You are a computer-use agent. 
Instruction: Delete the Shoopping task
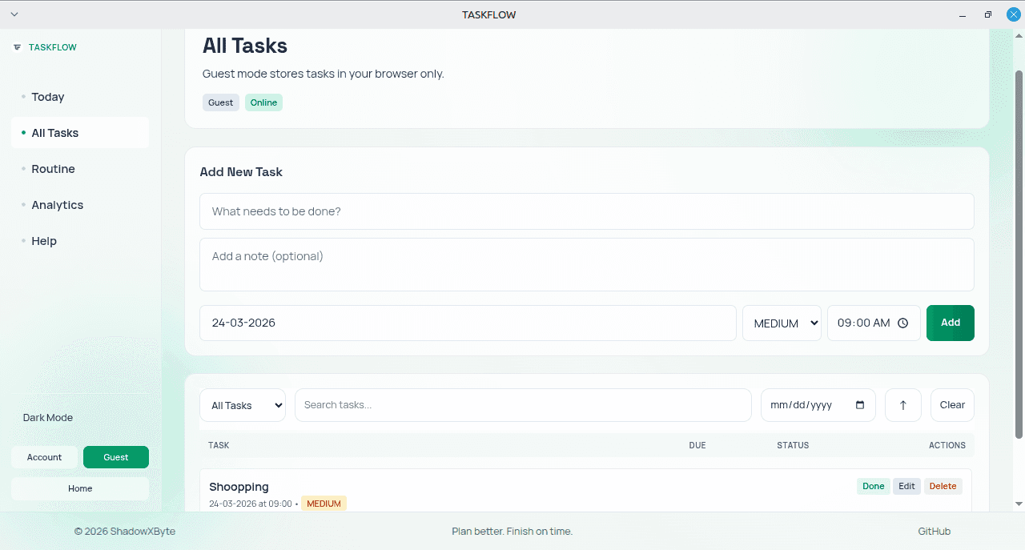943,486
